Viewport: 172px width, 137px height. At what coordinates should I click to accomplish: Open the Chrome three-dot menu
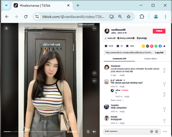point(165,17)
